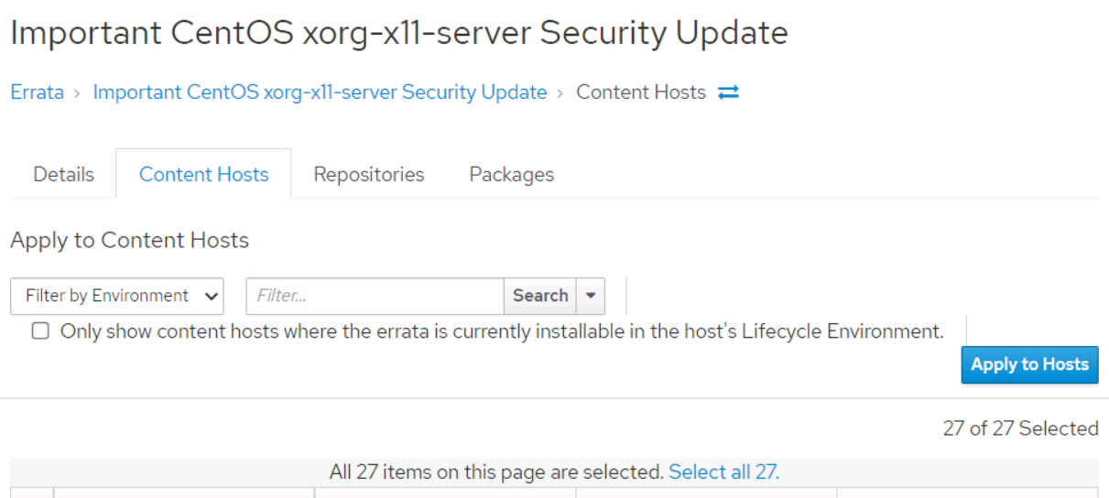Click the all items selected notification row
Viewport: 1109px width, 498px height.
[x=554, y=472]
